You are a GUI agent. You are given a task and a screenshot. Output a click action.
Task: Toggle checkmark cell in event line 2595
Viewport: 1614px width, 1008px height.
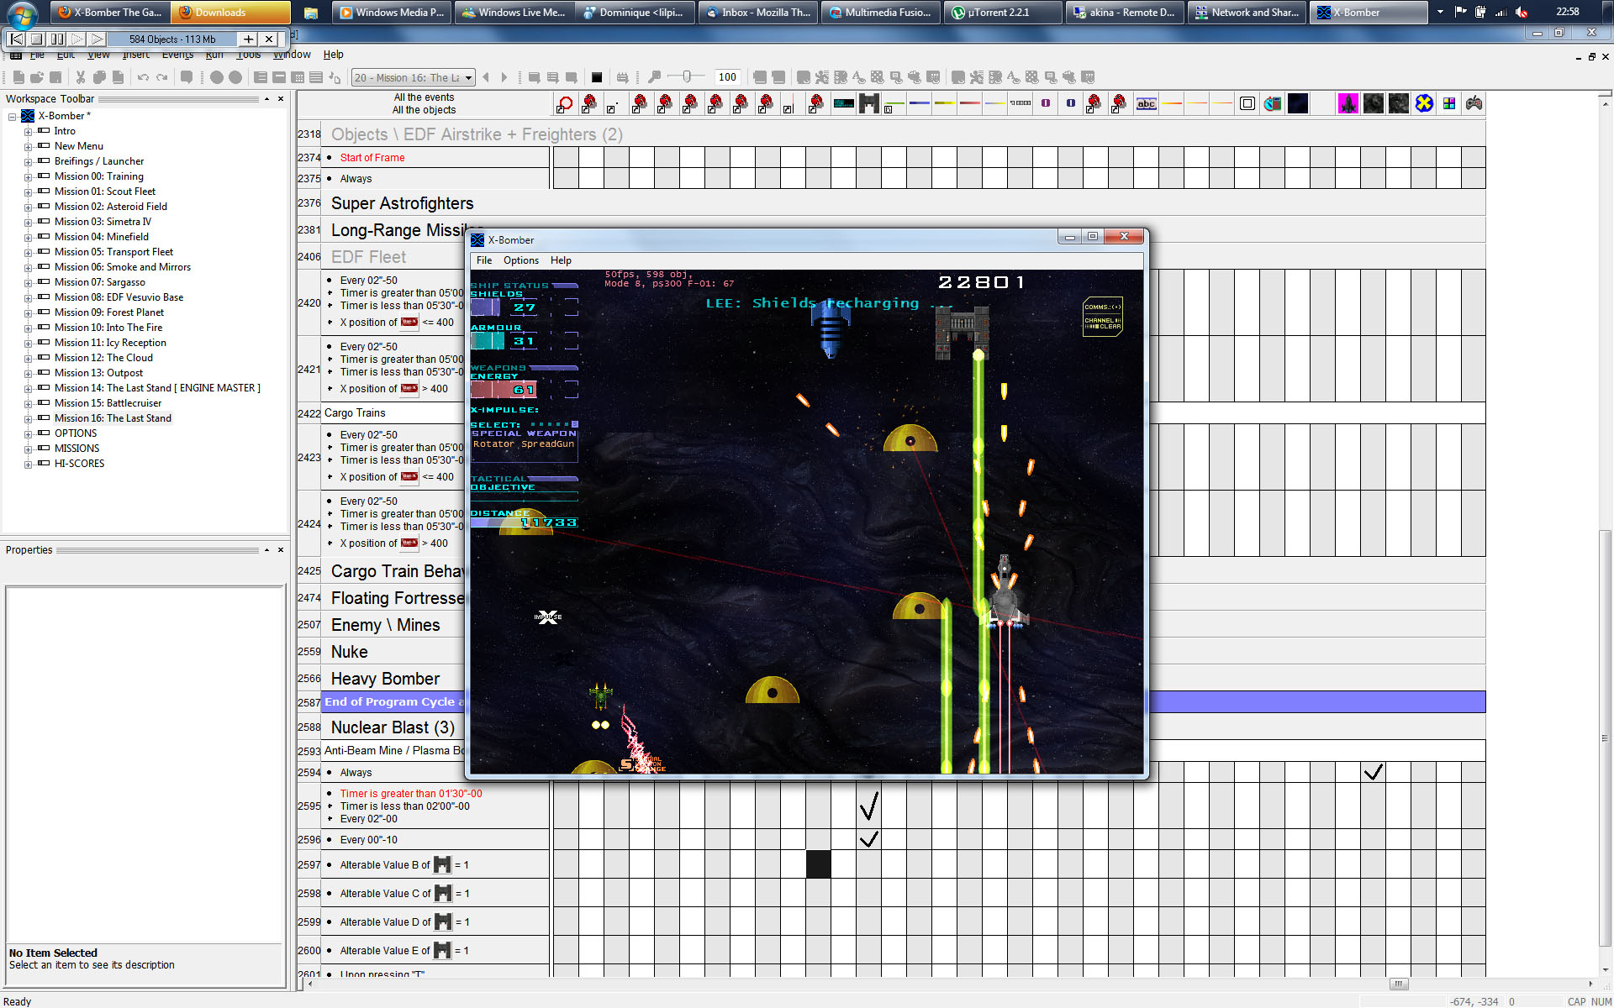point(869,806)
